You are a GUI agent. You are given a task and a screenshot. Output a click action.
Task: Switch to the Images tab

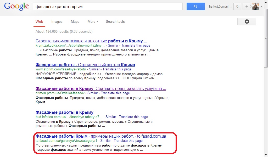pos(57,21)
